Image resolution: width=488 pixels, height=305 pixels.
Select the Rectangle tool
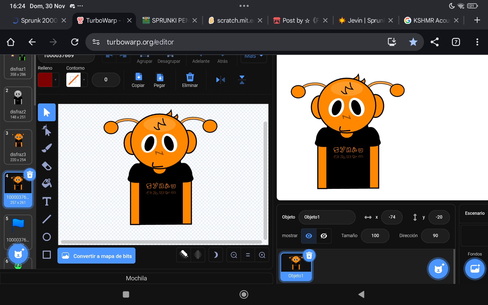pyautogui.click(x=47, y=254)
